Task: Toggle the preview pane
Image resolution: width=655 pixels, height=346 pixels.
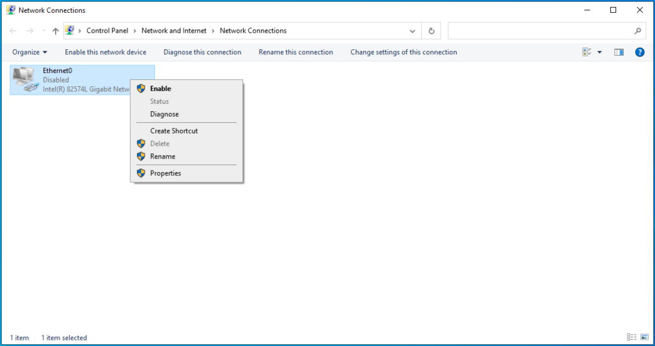Action: (x=619, y=52)
